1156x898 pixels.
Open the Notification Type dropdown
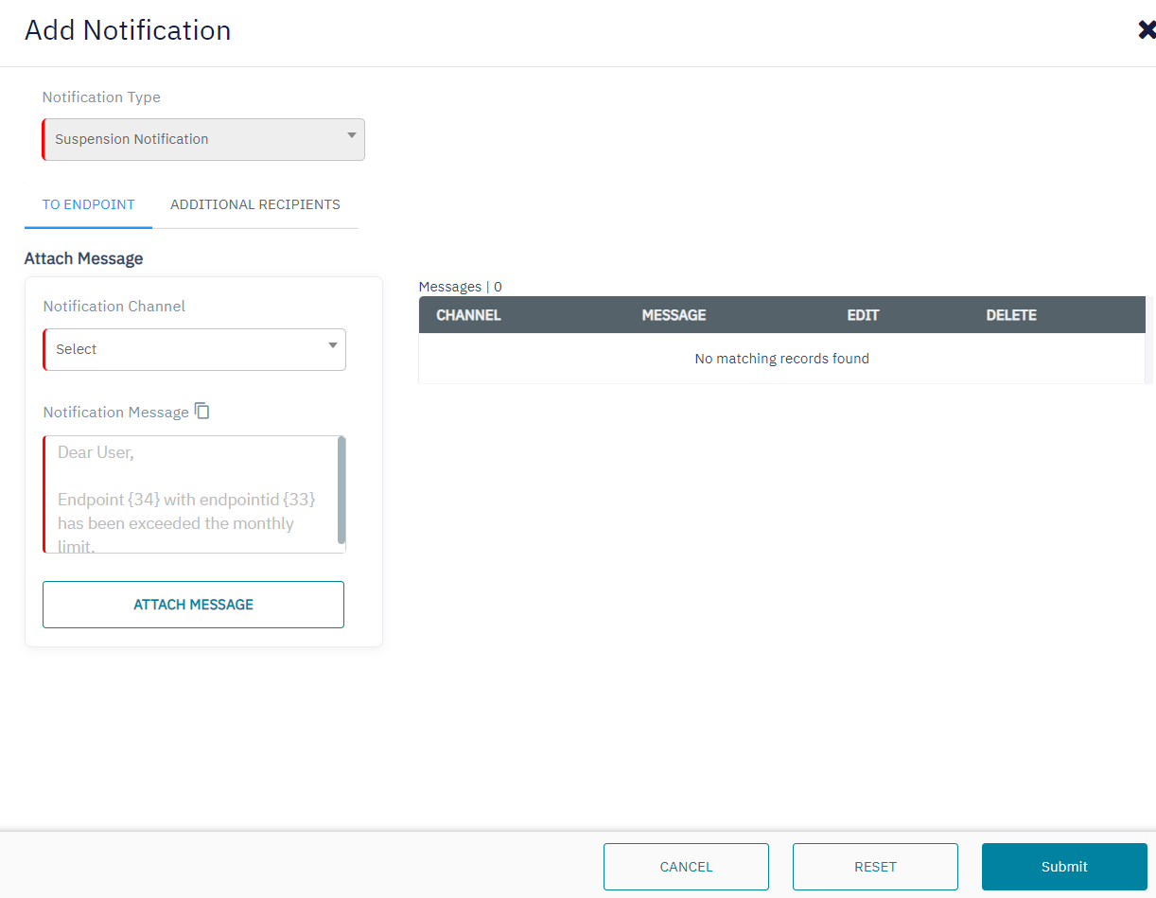tap(203, 139)
